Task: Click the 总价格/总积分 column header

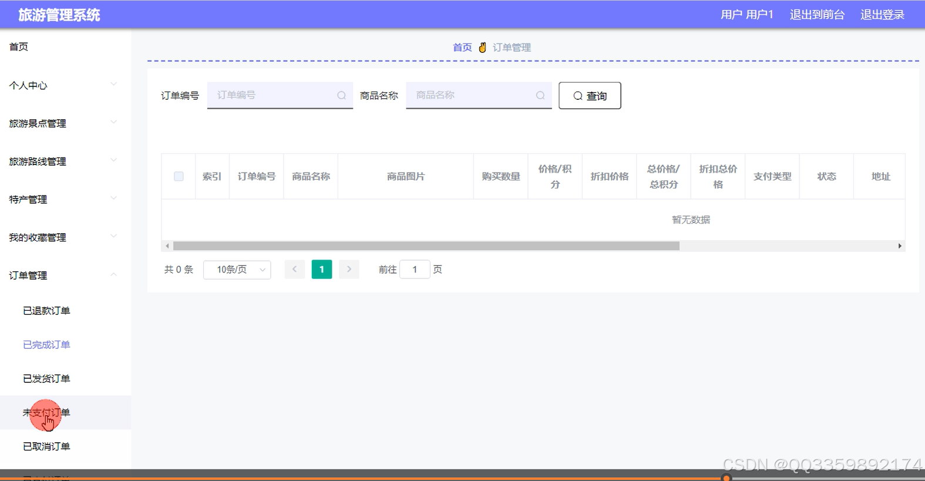Action: [664, 176]
